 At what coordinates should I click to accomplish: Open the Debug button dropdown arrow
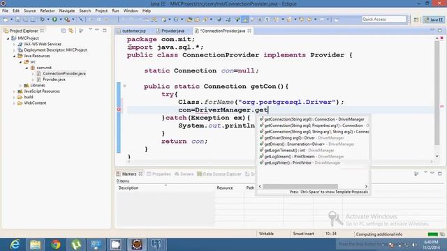[48, 20]
